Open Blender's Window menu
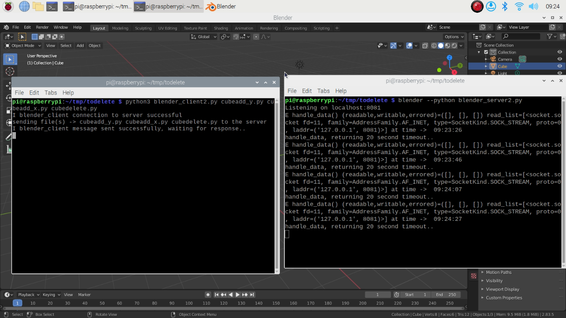This screenshot has height=318, width=566. point(61,27)
